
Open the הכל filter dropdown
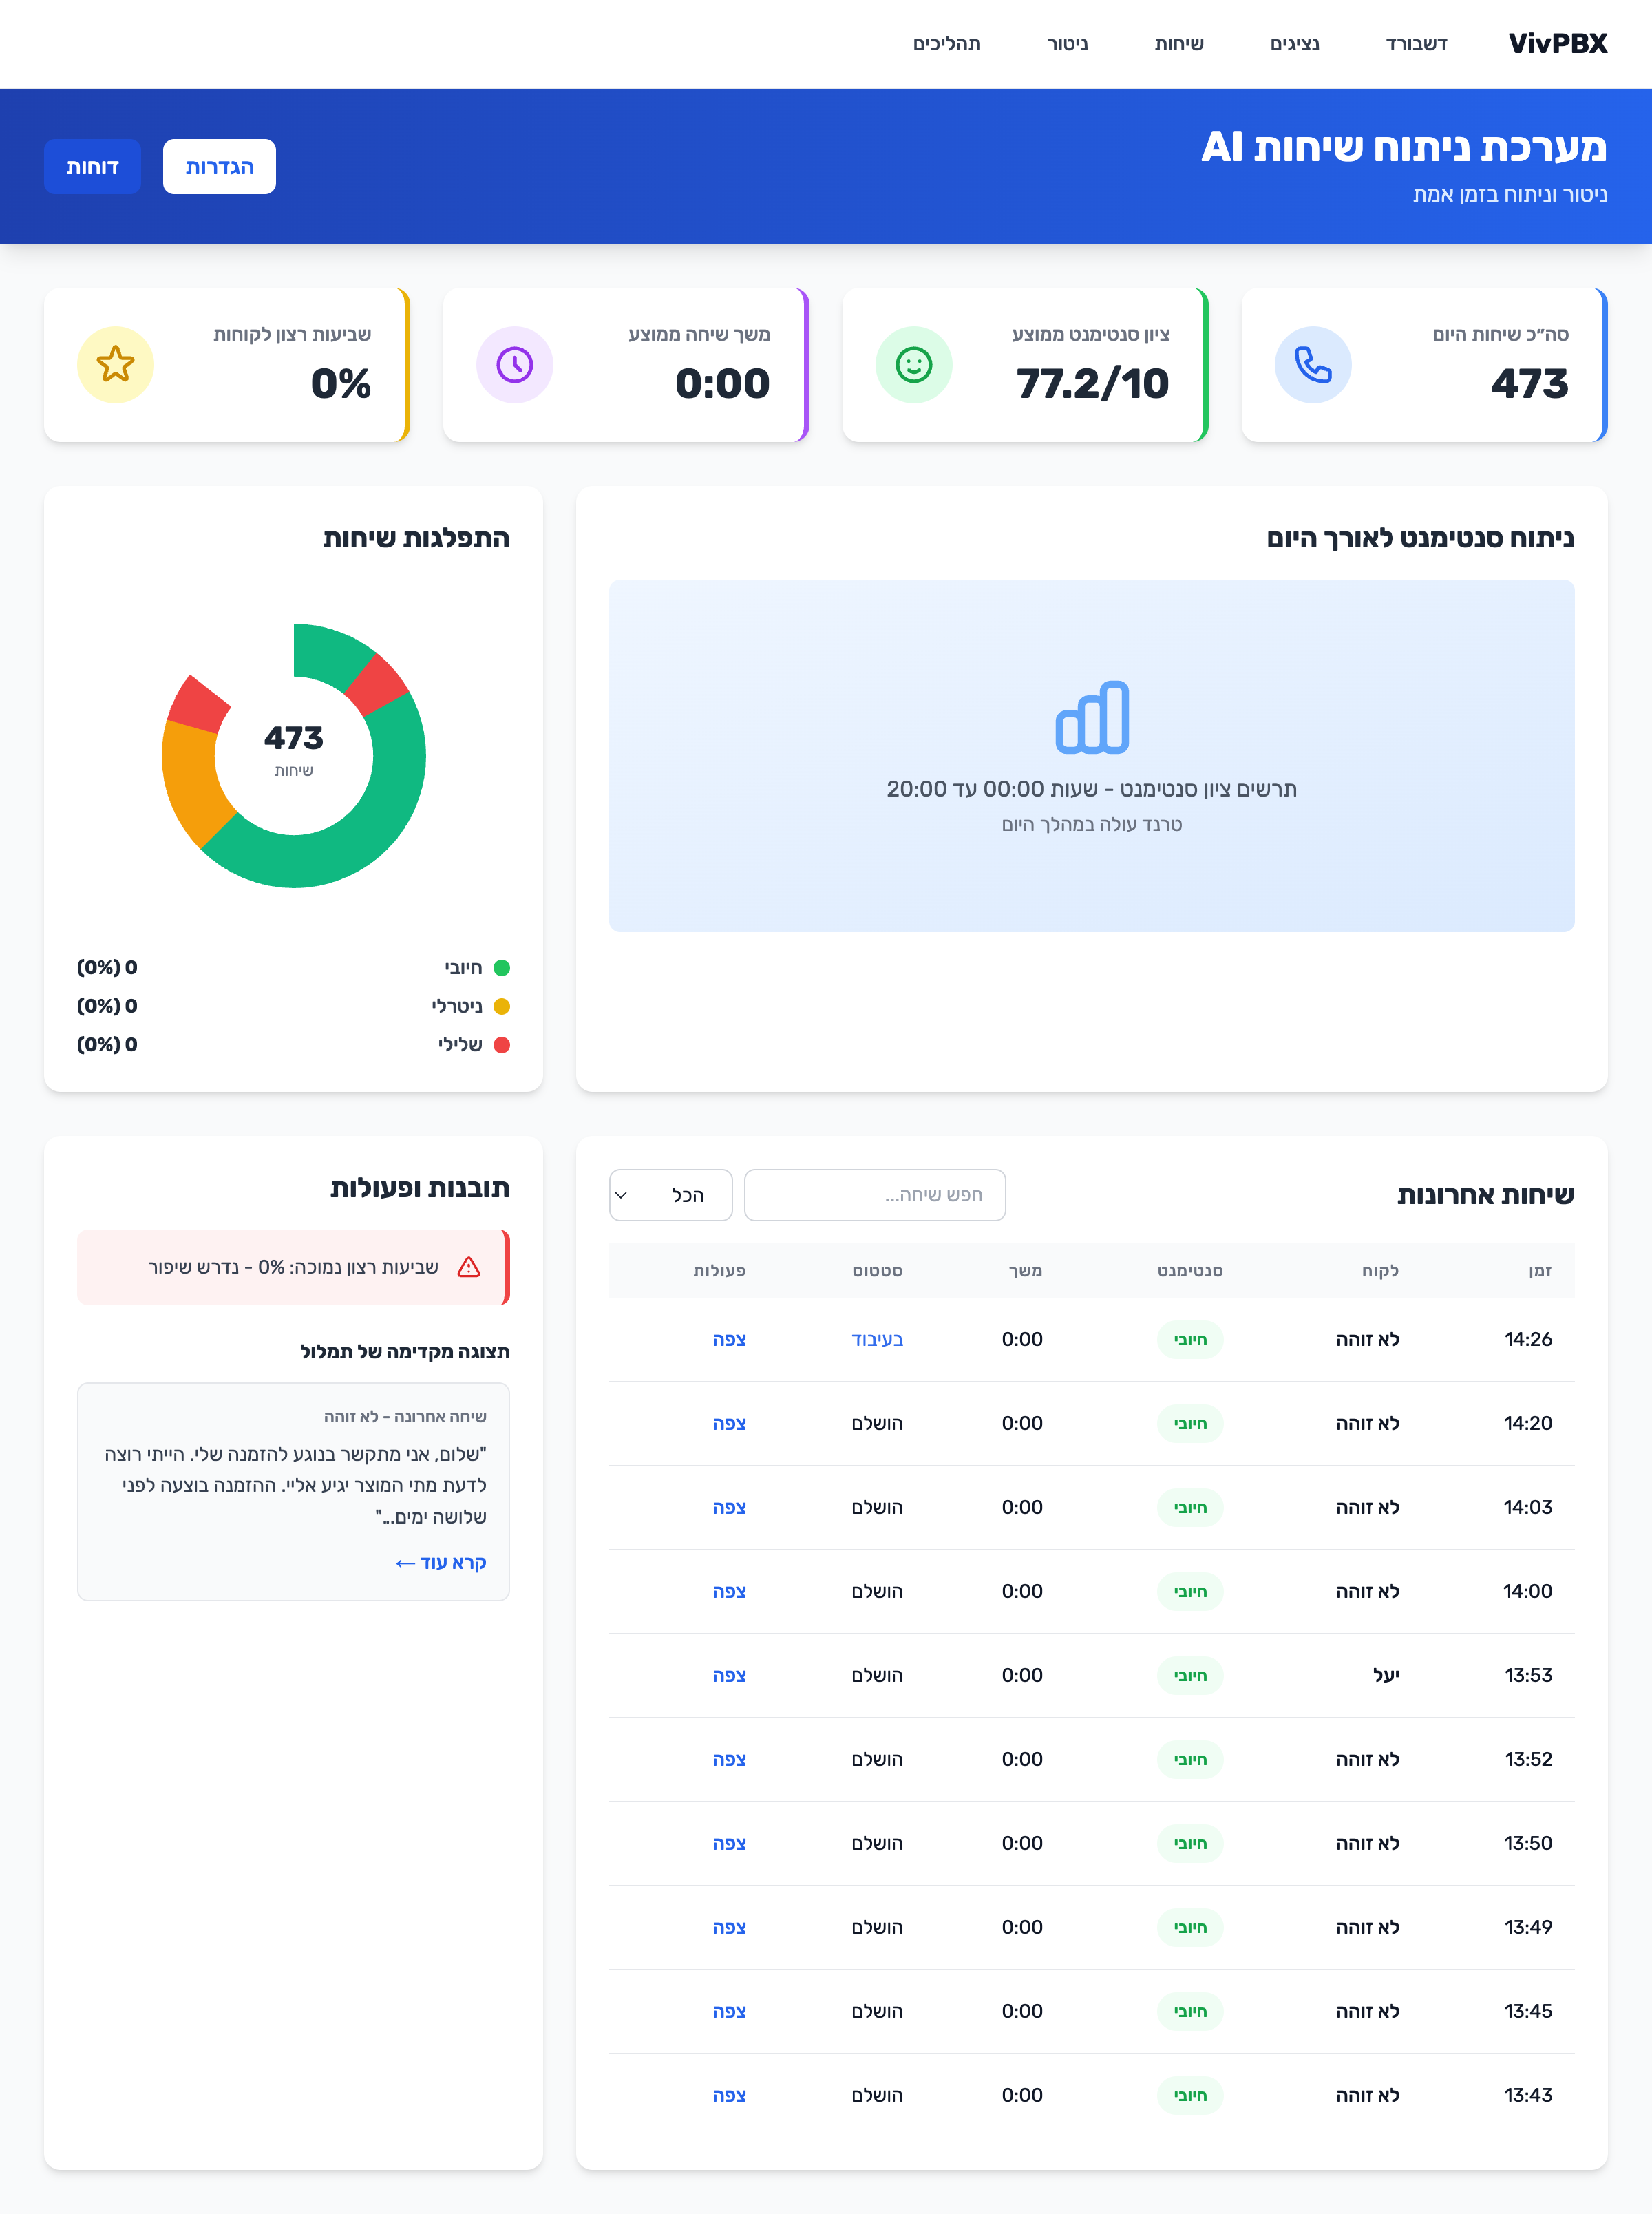click(x=671, y=1195)
